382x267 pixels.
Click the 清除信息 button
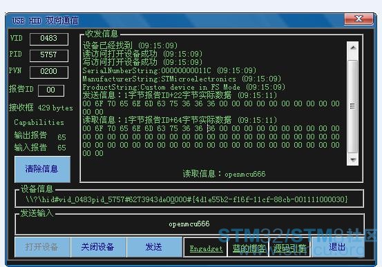point(42,169)
